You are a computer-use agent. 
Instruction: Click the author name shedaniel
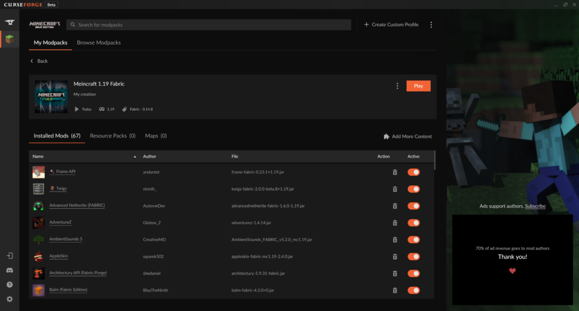(152, 274)
